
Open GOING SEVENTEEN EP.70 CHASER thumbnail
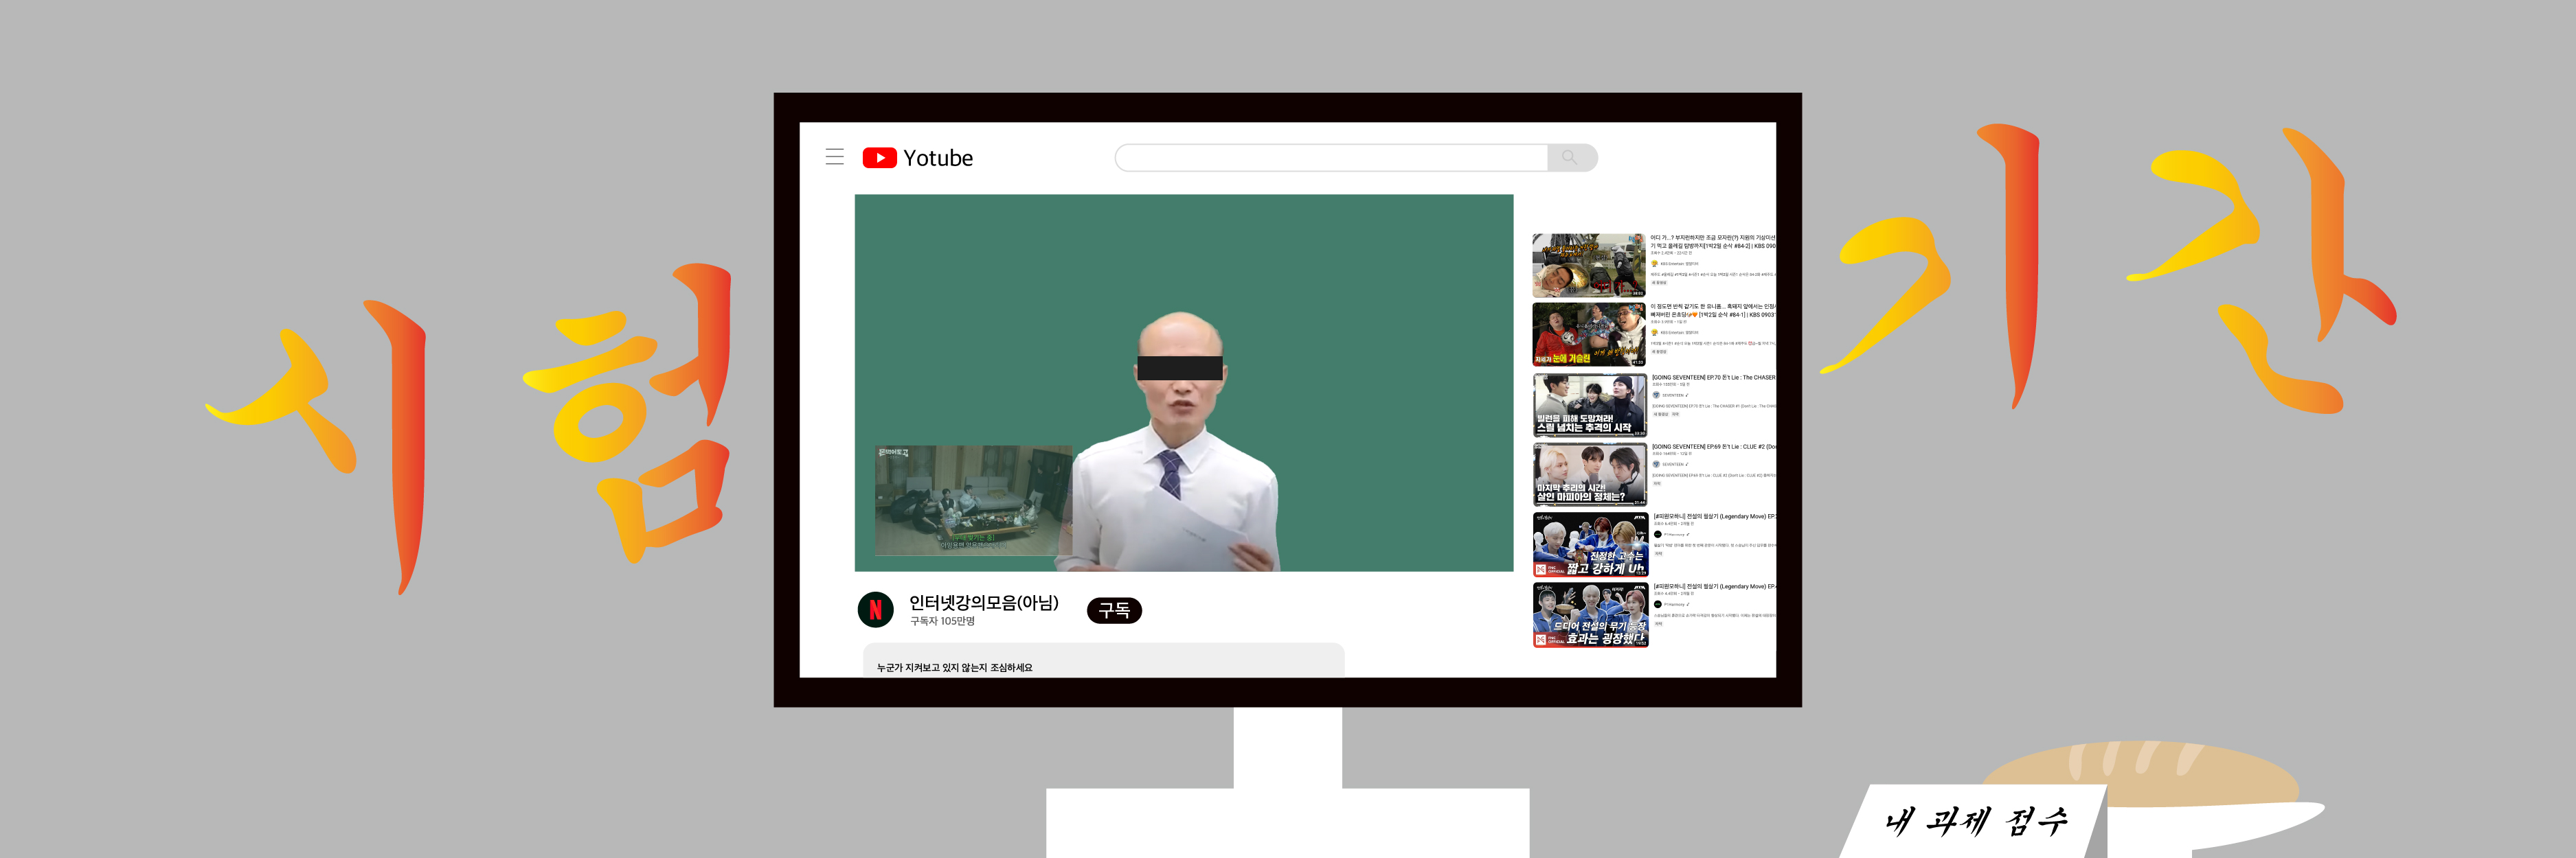[x=1588, y=404]
